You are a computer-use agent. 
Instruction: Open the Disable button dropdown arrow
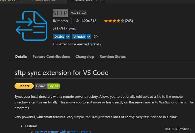pyautogui.click(x=68, y=37)
